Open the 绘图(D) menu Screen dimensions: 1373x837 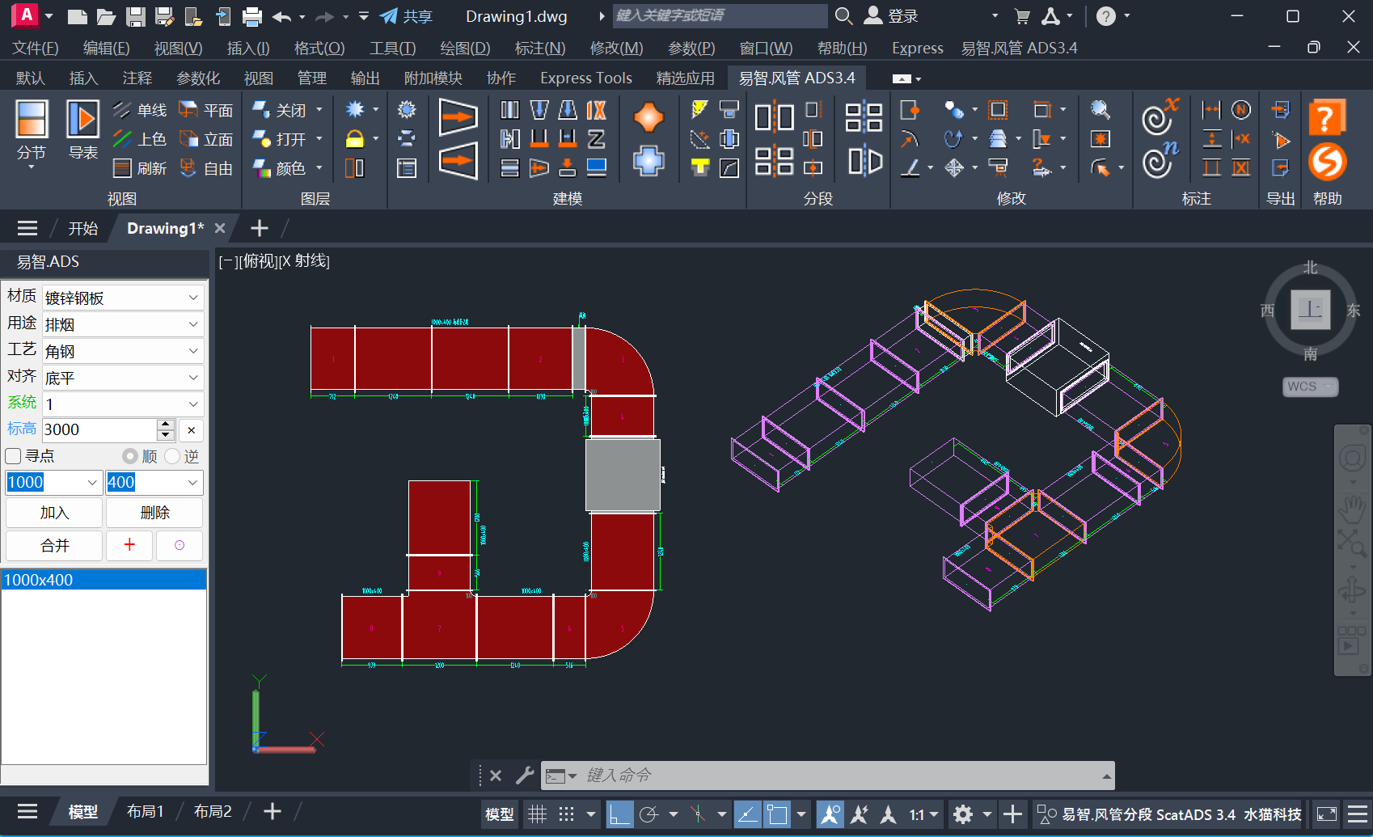[x=465, y=48]
